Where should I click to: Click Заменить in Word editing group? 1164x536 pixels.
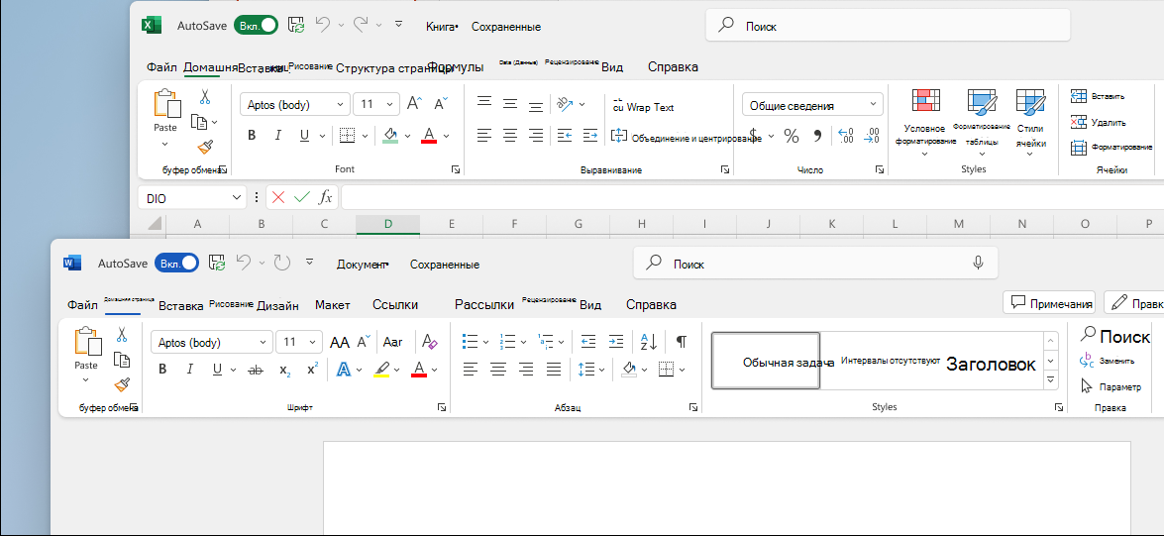click(1107, 361)
